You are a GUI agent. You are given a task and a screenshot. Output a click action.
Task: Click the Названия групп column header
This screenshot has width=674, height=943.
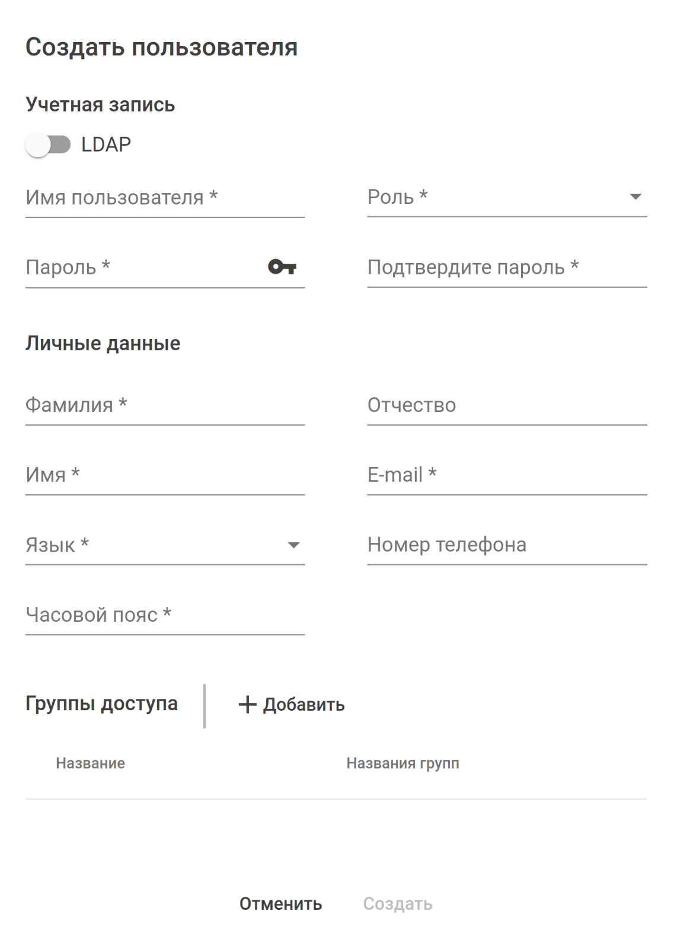403,763
